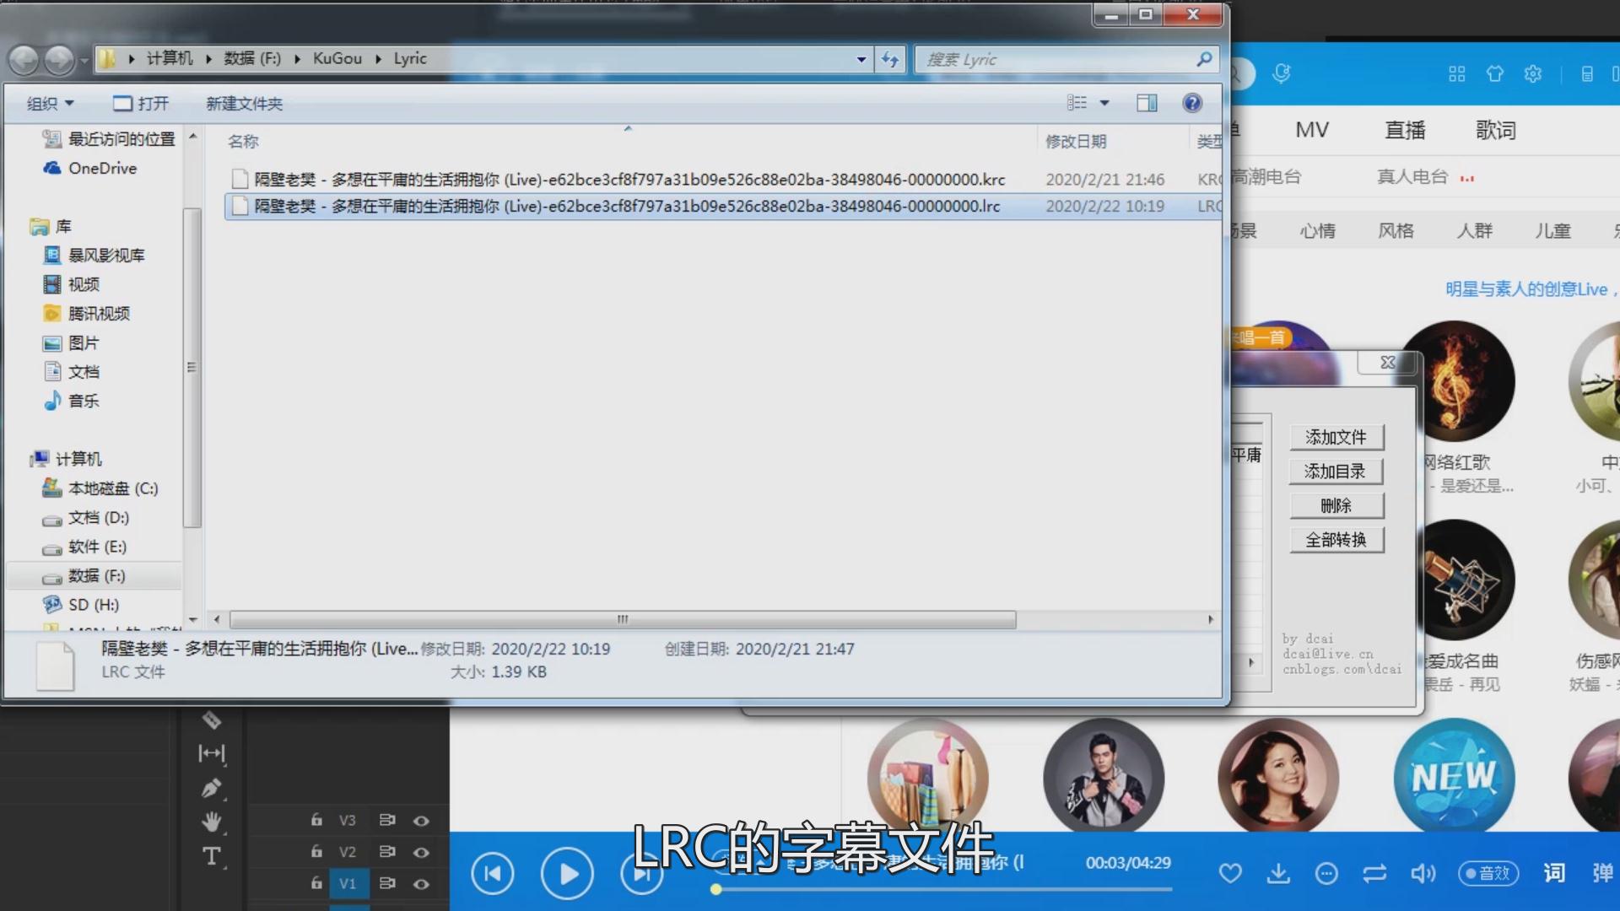
Task: Click the 删除 button in converter dialog
Action: coord(1336,505)
